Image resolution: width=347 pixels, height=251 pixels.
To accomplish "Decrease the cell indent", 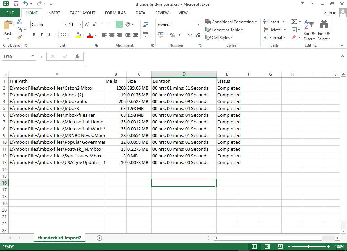I will click(128, 35).
